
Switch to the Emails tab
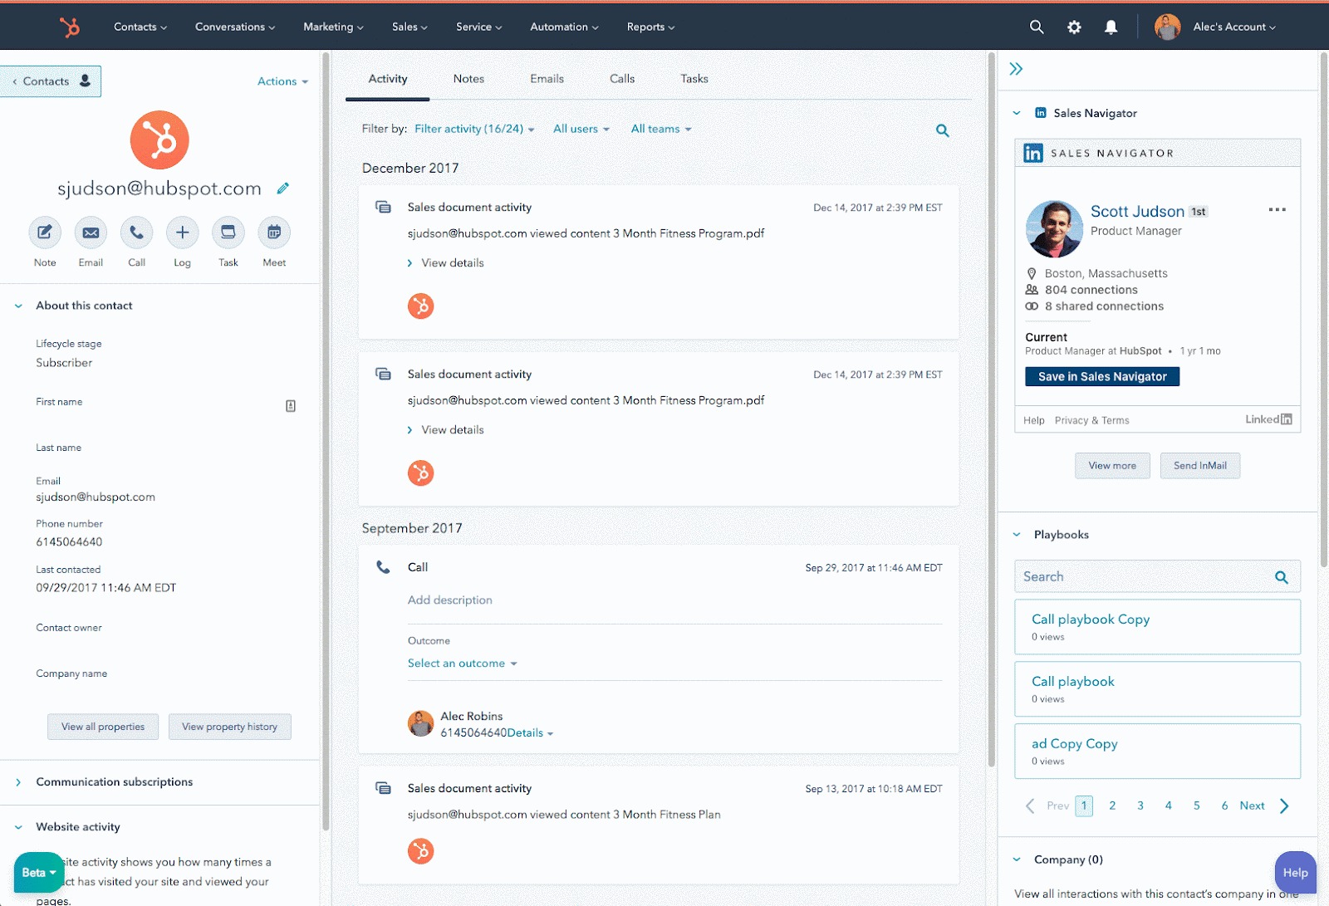point(546,78)
